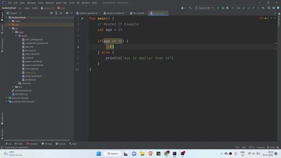The width and height of the screenshot is (281, 158).
Task: Open Problems tool window button
Action: (32, 144)
